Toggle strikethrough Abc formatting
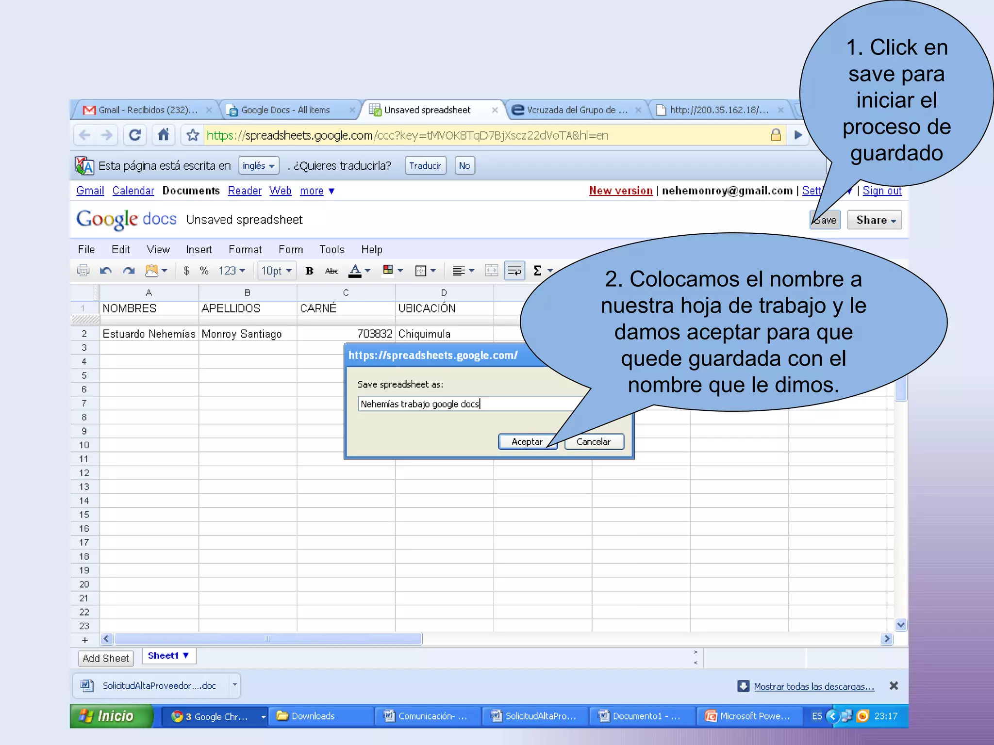 coord(331,271)
